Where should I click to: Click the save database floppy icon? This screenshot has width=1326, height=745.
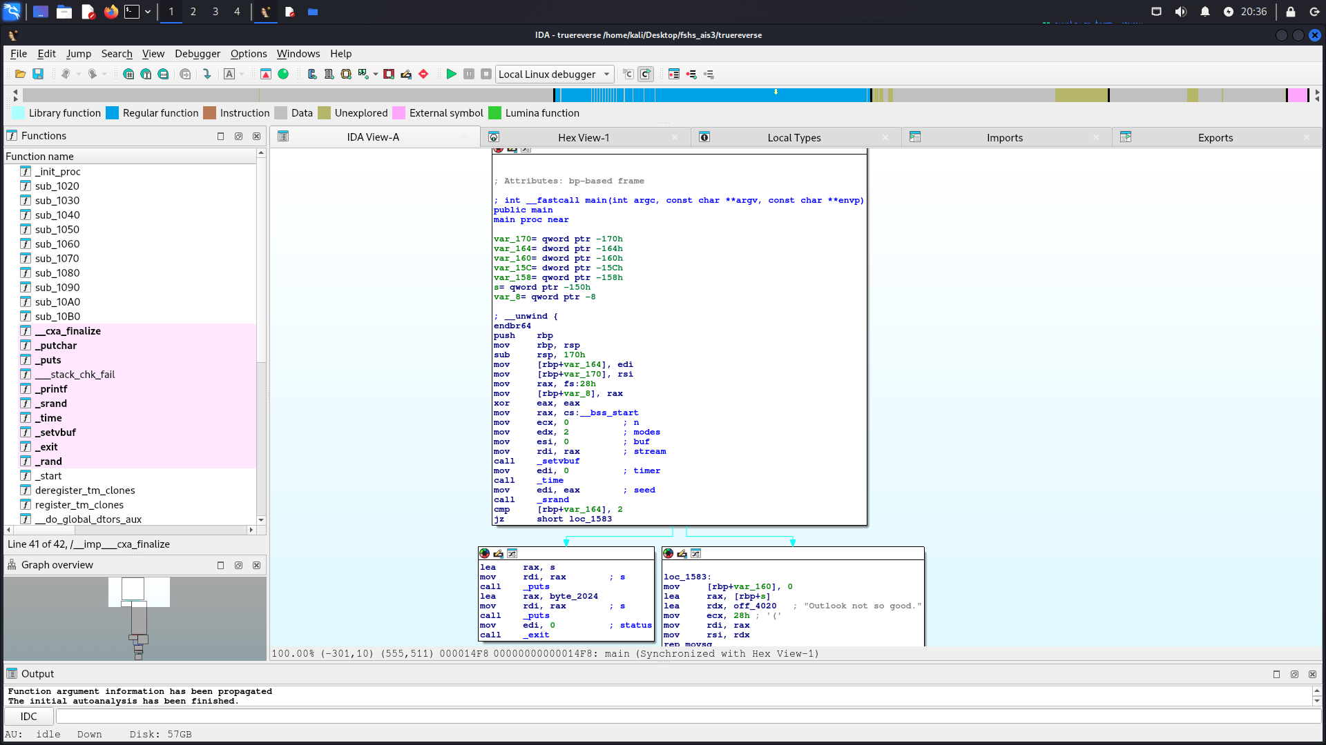pos(38,74)
